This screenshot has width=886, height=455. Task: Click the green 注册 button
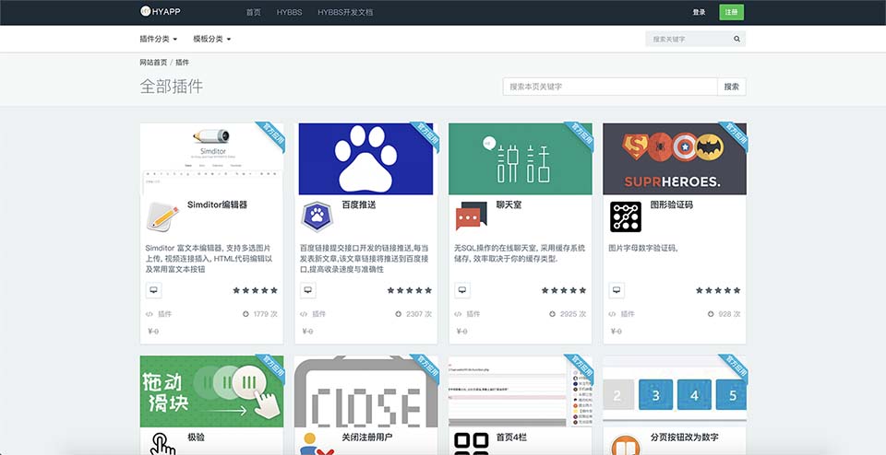pos(731,12)
